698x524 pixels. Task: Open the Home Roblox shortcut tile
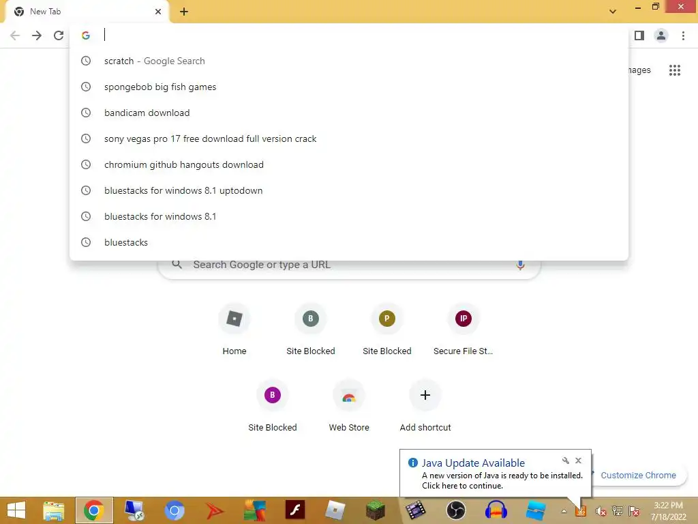tap(234, 329)
